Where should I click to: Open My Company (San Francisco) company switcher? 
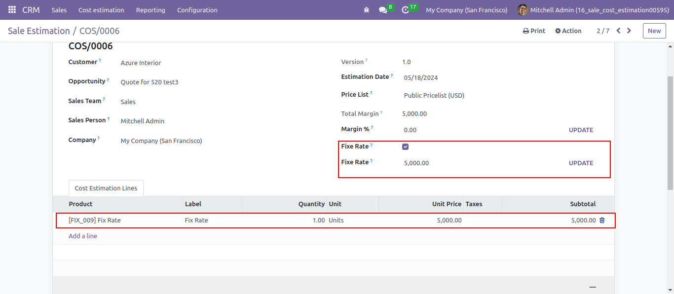point(466,10)
